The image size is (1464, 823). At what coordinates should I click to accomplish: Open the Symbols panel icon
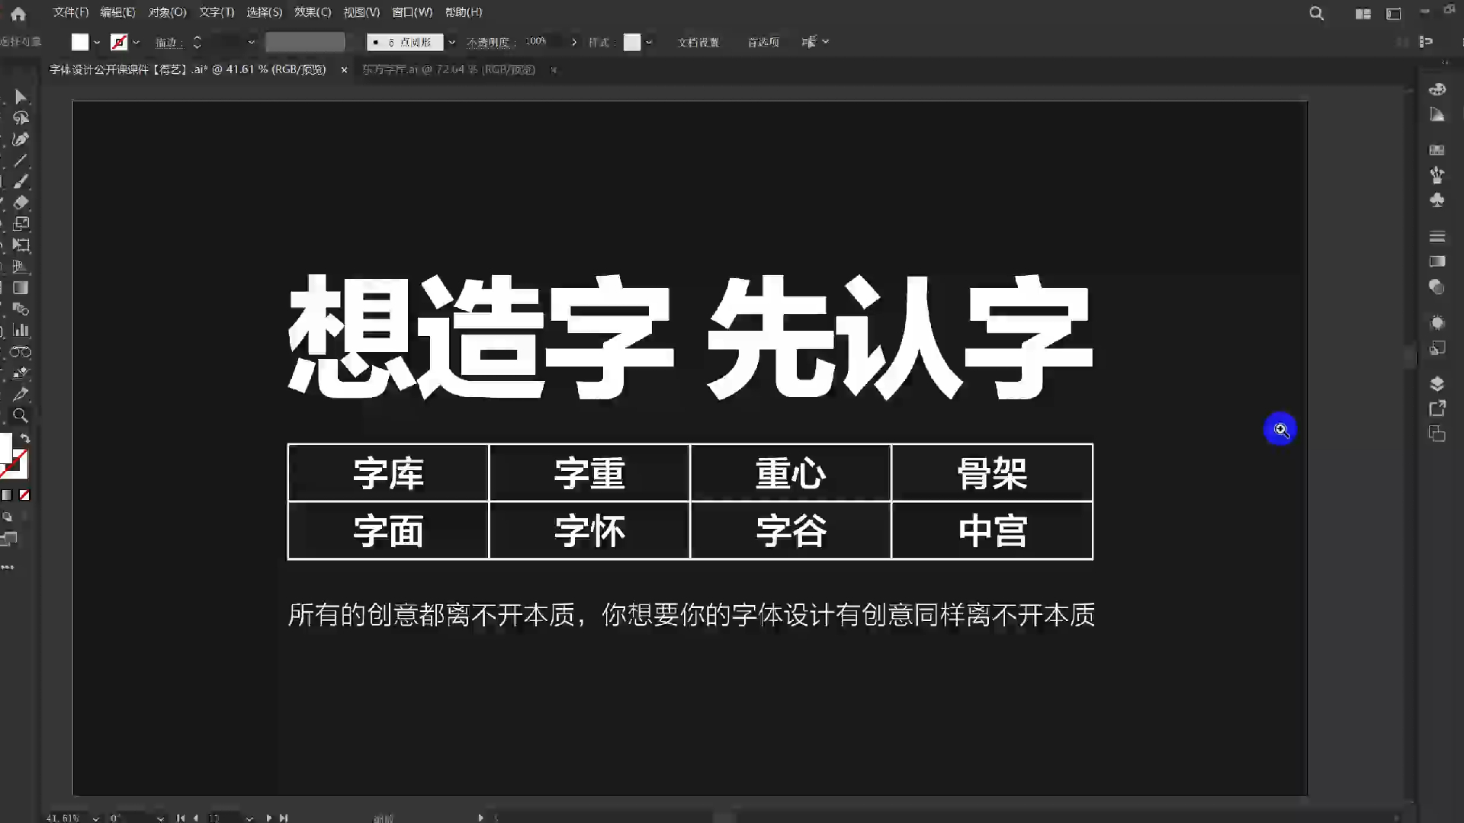coord(1437,200)
